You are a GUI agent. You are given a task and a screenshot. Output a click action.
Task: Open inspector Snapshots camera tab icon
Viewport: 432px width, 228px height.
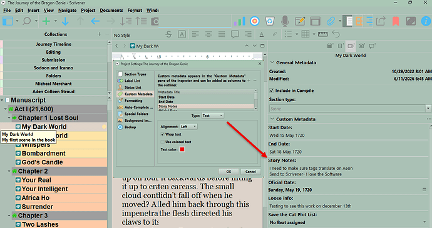click(x=361, y=46)
